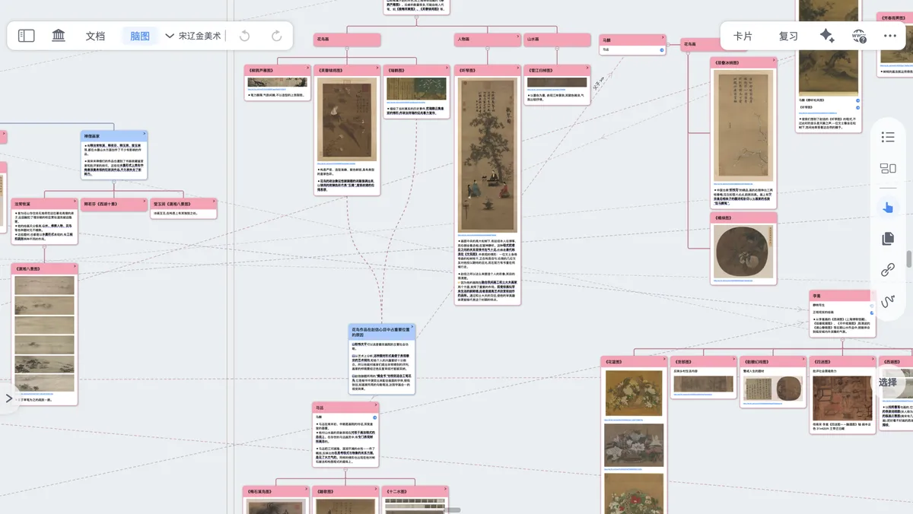Open the 芙蓉锦鸡图 painting image
This screenshot has height=514, width=913.
[x=347, y=119]
